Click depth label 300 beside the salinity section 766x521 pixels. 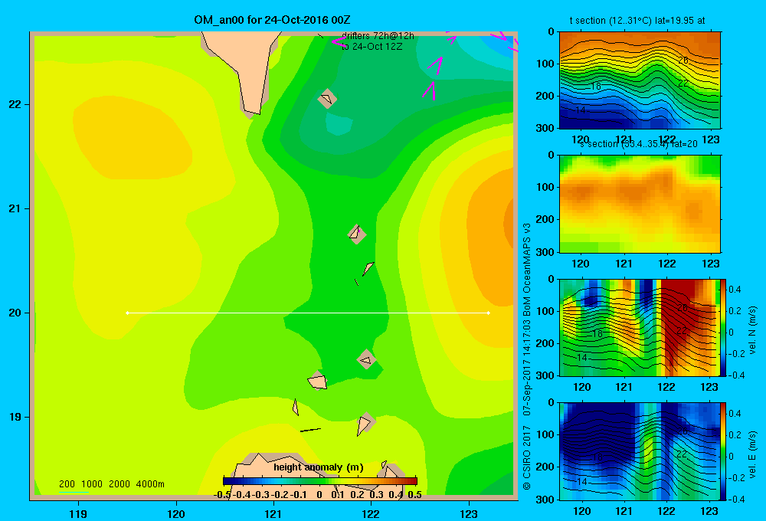[547, 252]
